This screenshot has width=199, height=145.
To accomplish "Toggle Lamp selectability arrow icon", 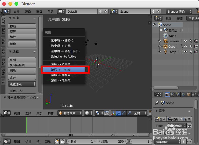I will 191,52.
